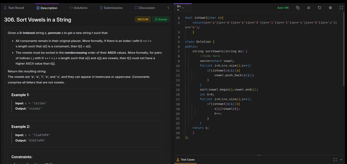This screenshot has height=164, width=347.
Task: Place cursor on 'return s;' line
Action: coord(200,128)
